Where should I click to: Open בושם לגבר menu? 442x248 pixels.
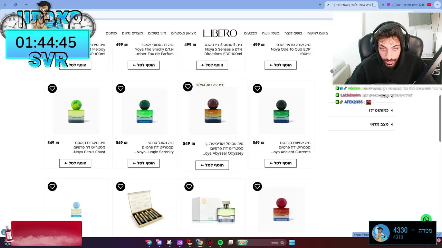click(x=293, y=33)
